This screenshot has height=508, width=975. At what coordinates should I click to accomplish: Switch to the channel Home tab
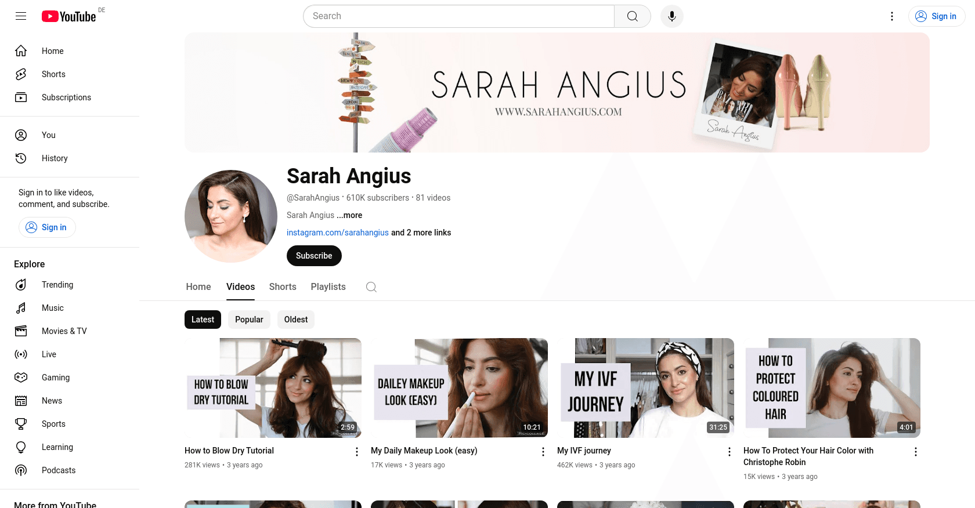[198, 287]
